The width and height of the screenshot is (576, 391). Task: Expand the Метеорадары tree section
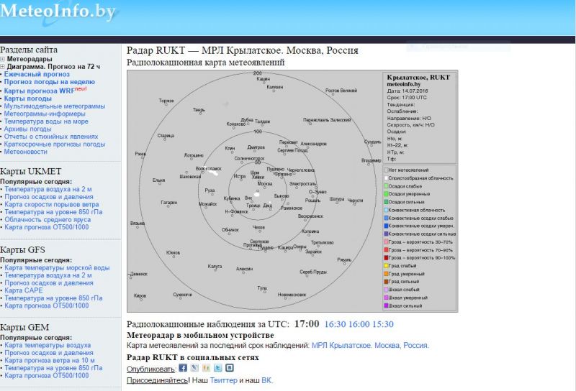pos(2,59)
